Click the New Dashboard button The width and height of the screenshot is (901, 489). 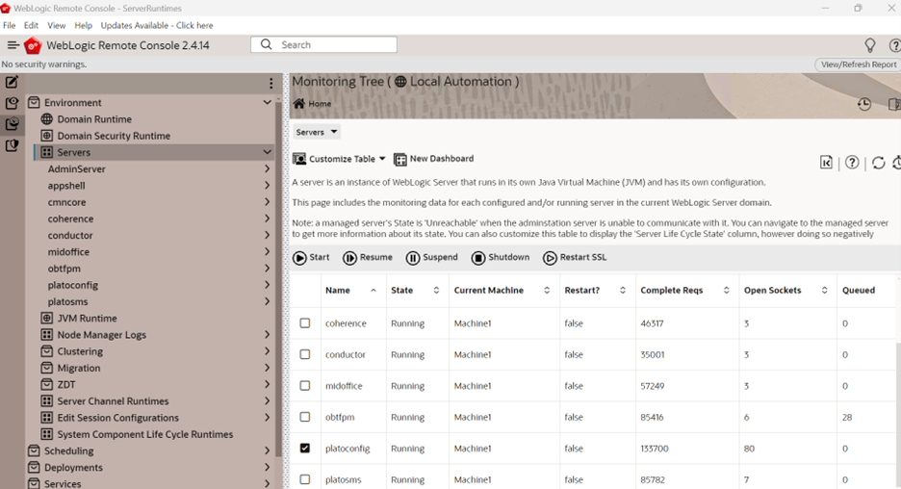click(434, 159)
